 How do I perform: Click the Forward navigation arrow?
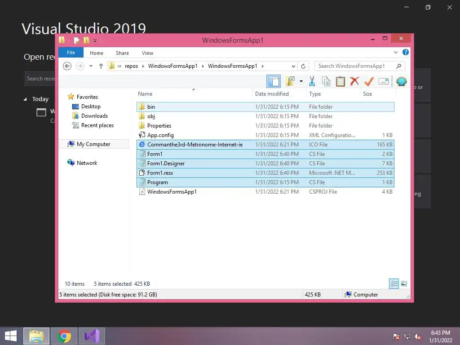tap(80, 66)
